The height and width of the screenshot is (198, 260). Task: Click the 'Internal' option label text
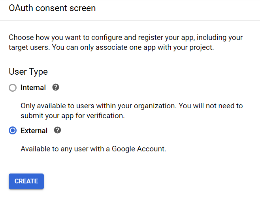[x=33, y=88]
